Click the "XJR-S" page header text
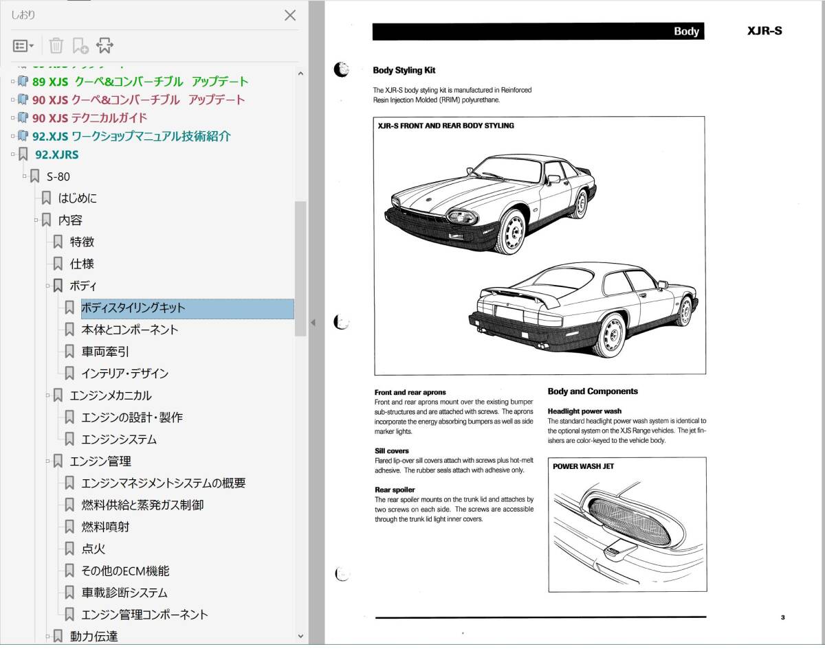The image size is (825, 653). point(764,31)
